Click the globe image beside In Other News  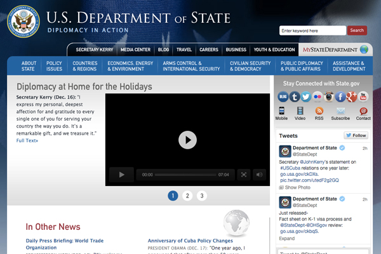click(236, 223)
